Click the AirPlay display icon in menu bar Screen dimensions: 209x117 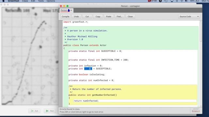(172, 1)
